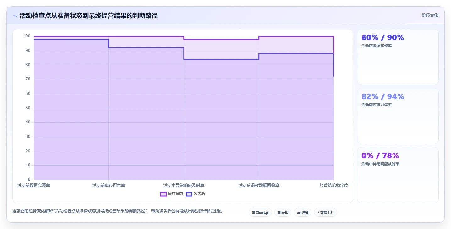Click the trend icon beside the chart title
The width and height of the screenshot is (451, 229).
tap(15, 16)
